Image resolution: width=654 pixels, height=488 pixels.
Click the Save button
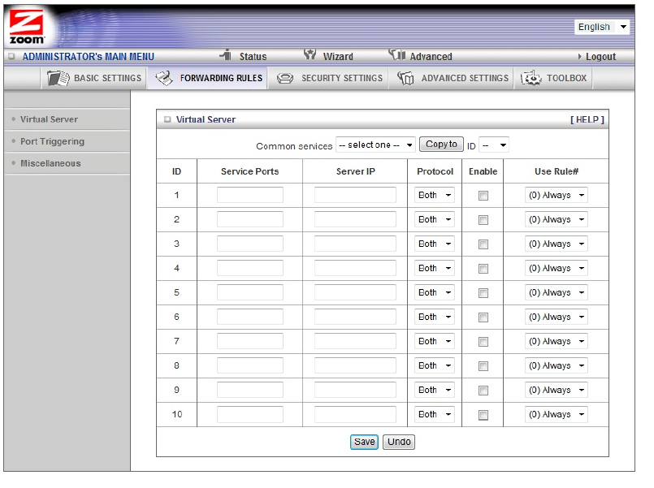364,442
